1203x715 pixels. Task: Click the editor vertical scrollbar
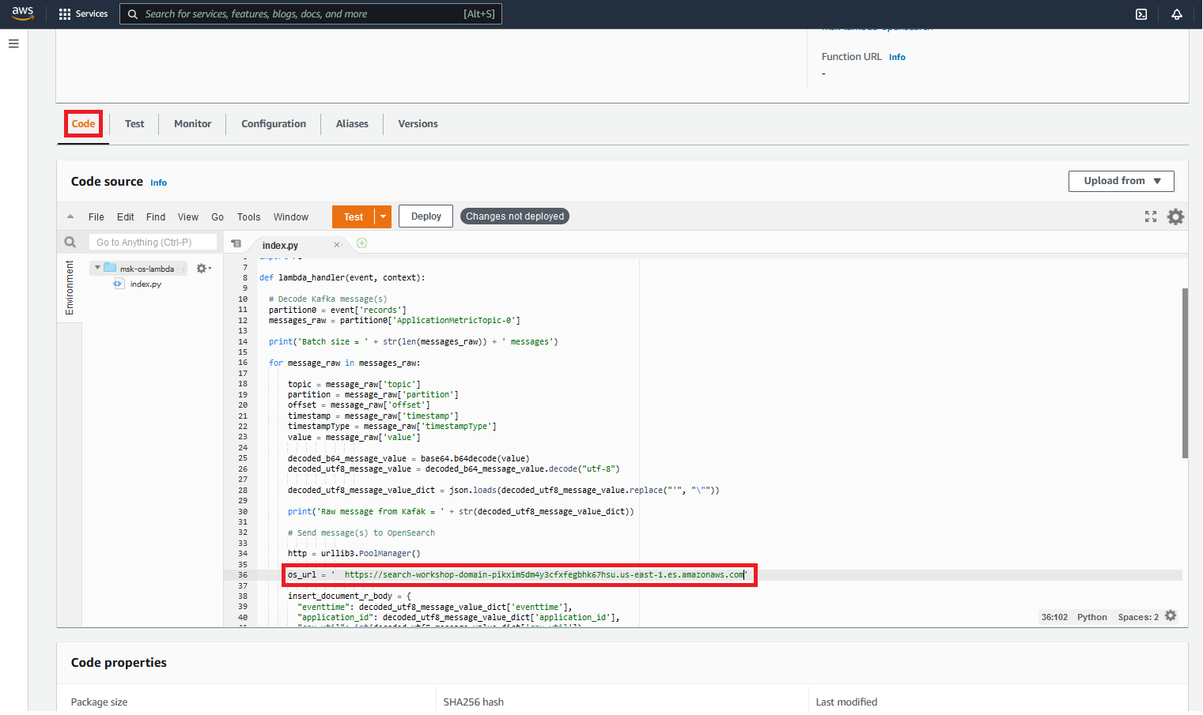(1185, 373)
